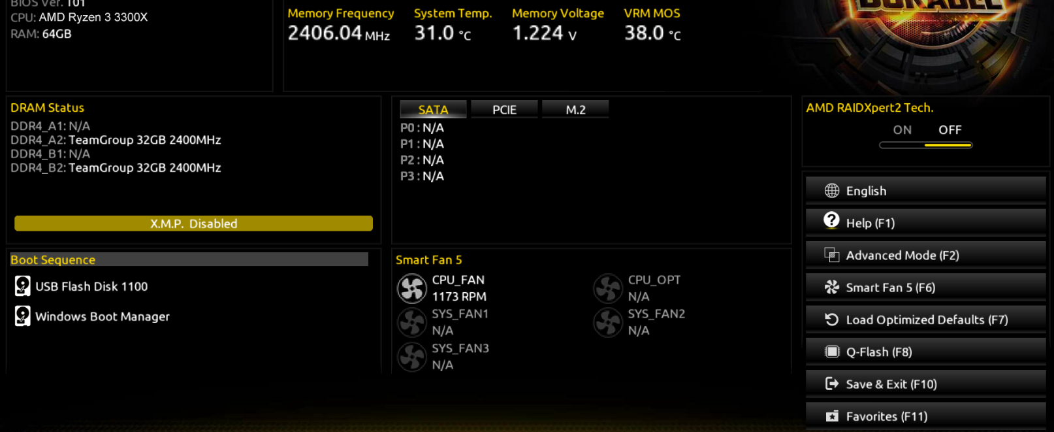1054x432 pixels.
Task: Click the DDR4_A1: N/A row
Action: point(50,126)
